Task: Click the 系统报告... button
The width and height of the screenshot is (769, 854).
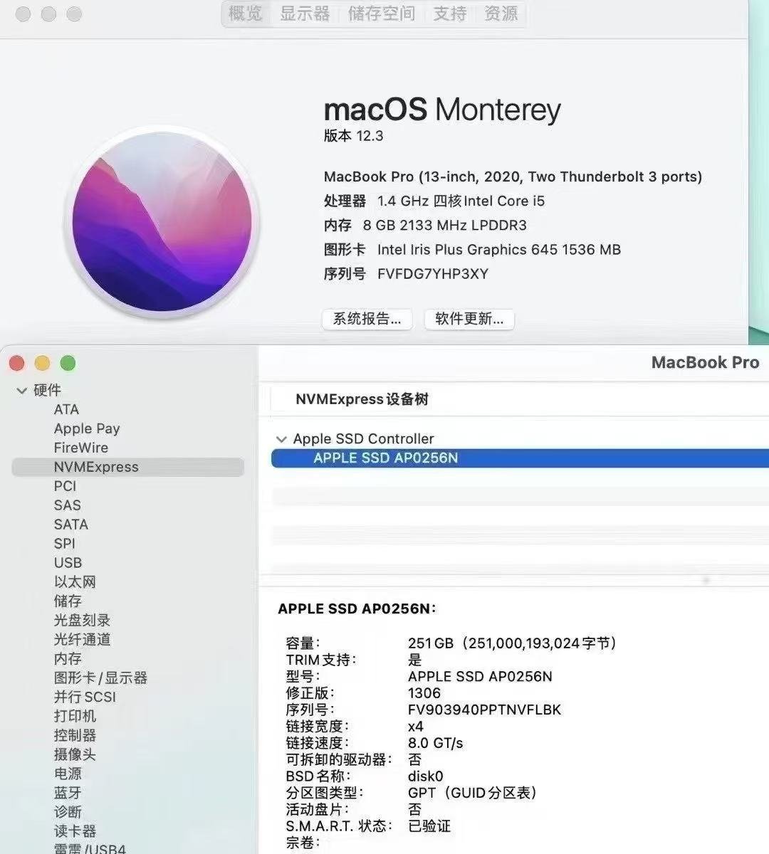Action: point(367,319)
